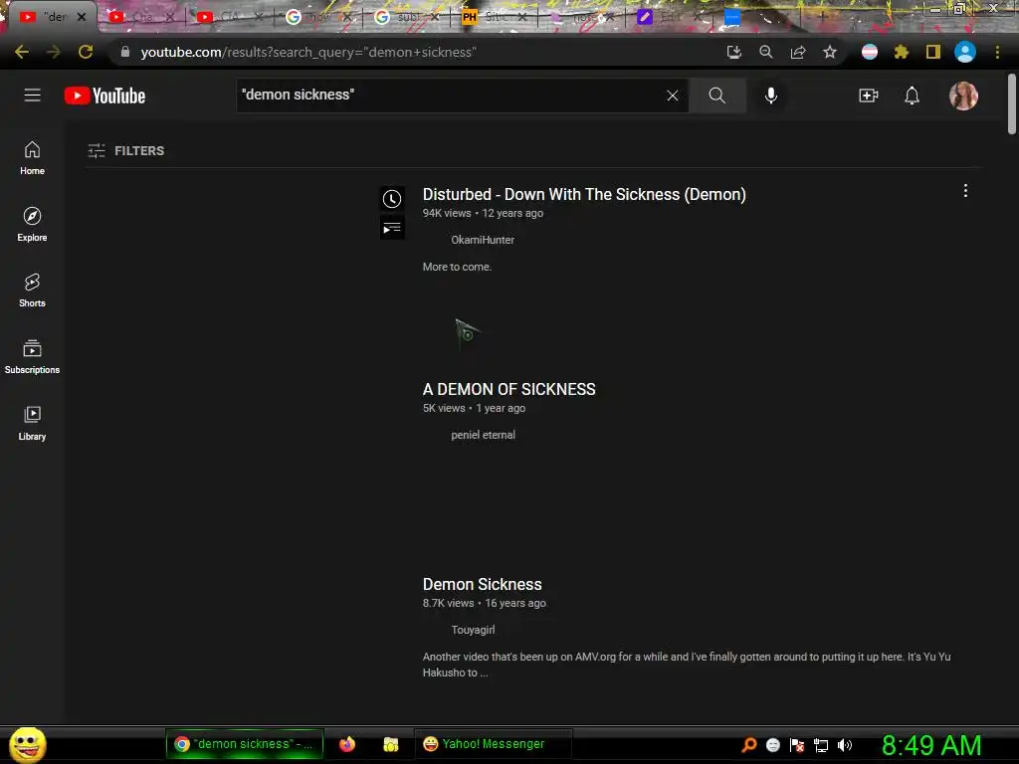
Task: Open Subscriptions in the sidebar
Action: pyautogui.click(x=32, y=357)
